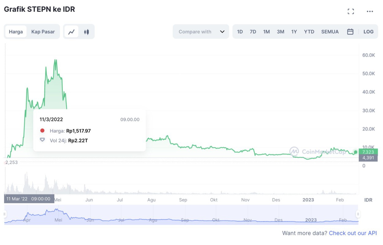Open the calendar date picker icon
This screenshot has height=245, width=383.
[350, 31]
